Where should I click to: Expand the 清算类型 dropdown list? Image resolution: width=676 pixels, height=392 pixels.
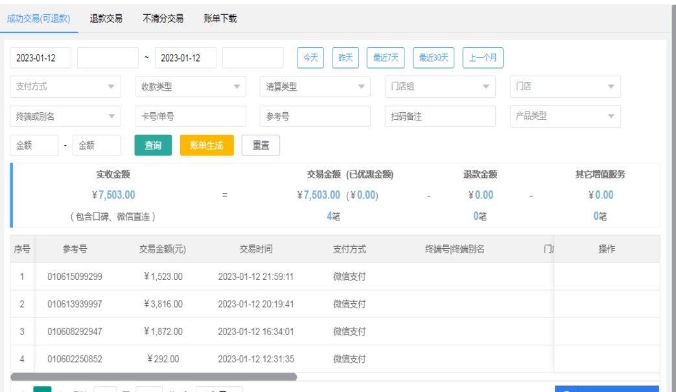click(315, 87)
